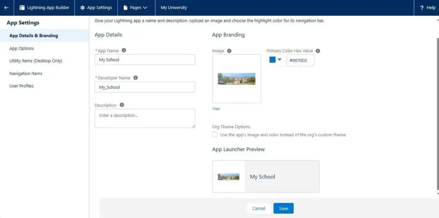
Task: Click the back arrow icon
Action: click(x=6, y=8)
